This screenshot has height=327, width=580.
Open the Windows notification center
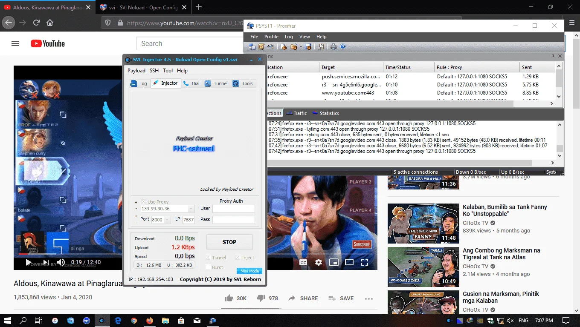point(566,320)
